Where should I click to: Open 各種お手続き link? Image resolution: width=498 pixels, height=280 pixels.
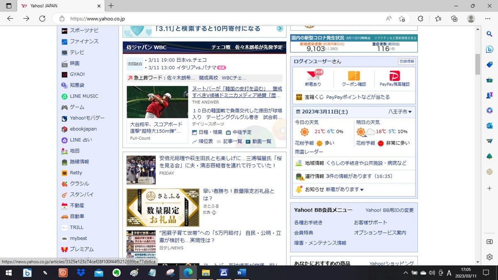coord(308,223)
